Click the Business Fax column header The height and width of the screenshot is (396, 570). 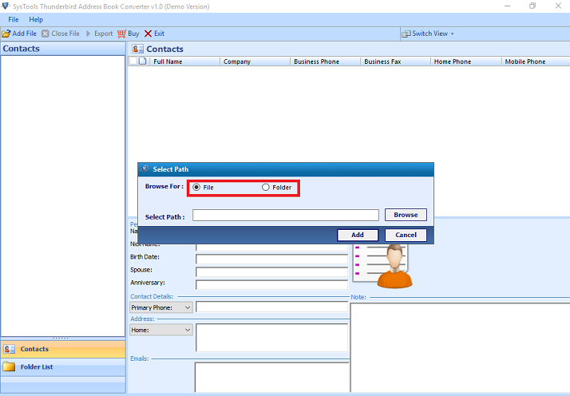[395, 61]
